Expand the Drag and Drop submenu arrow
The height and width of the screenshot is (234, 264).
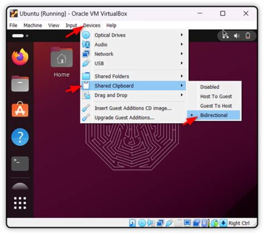tap(181, 95)
